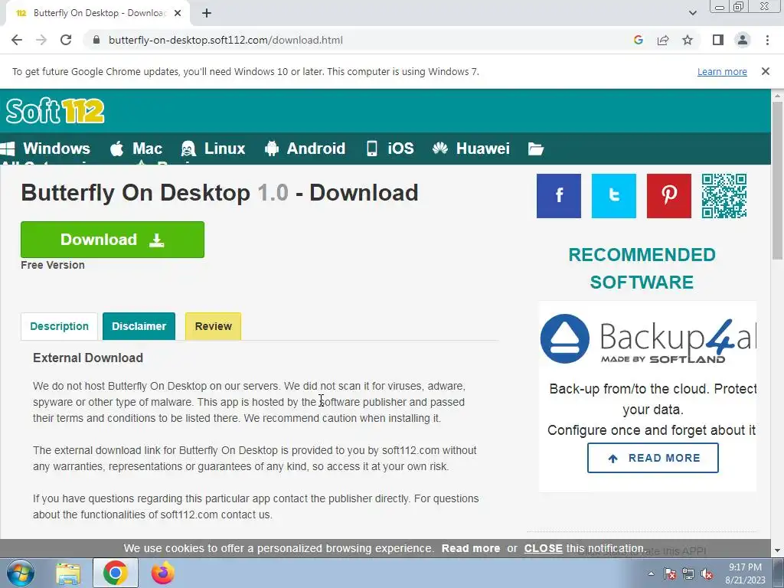CLOSE the cookie notification
Screen dimensions: 784x588
543,548
